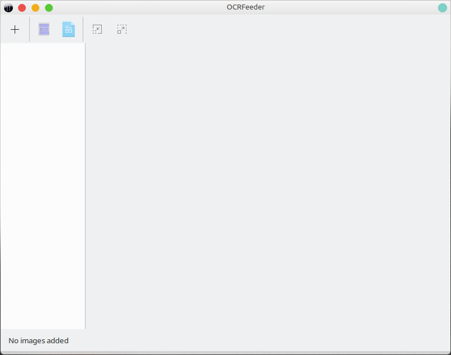The height and width of the screenshot is (355, 451).
Task: Maximize the window using the green button
Action: (x=49, y=7)
